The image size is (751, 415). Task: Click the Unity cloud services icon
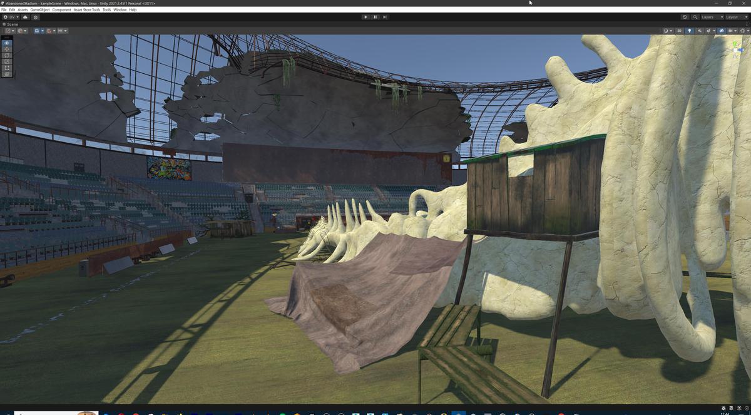[25, 17]
